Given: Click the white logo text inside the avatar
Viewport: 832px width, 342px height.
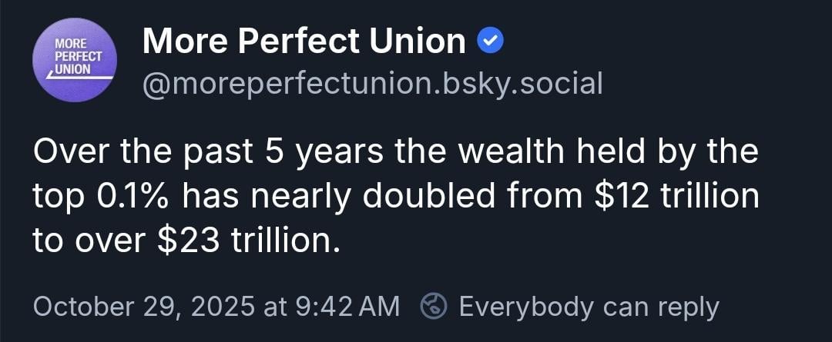Looking at the screenshot, I should 73,58.
